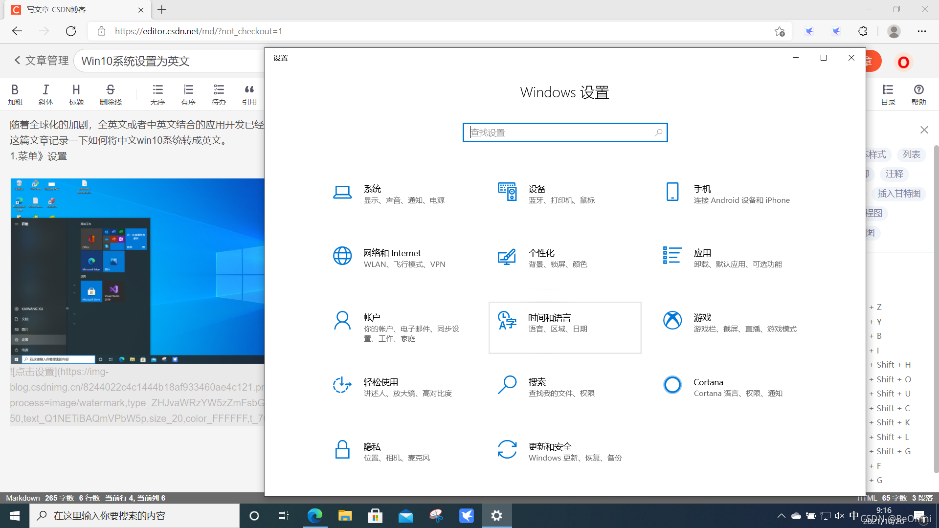Apply bold (加粗) formatting in editor
The height and width of the screenshot is (528, 939).
point(15,94)
